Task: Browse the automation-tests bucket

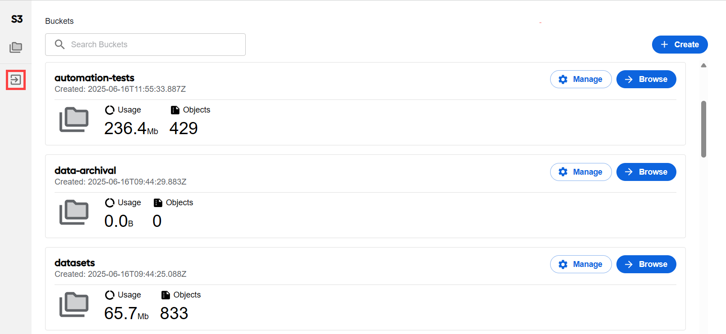Action: coord(646,79)
